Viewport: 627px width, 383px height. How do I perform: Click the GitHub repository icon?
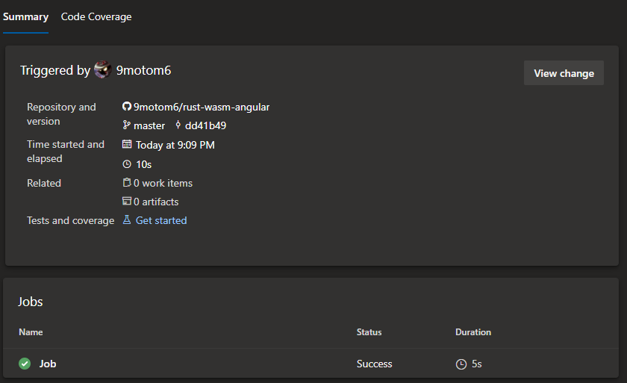pos(127,106)
